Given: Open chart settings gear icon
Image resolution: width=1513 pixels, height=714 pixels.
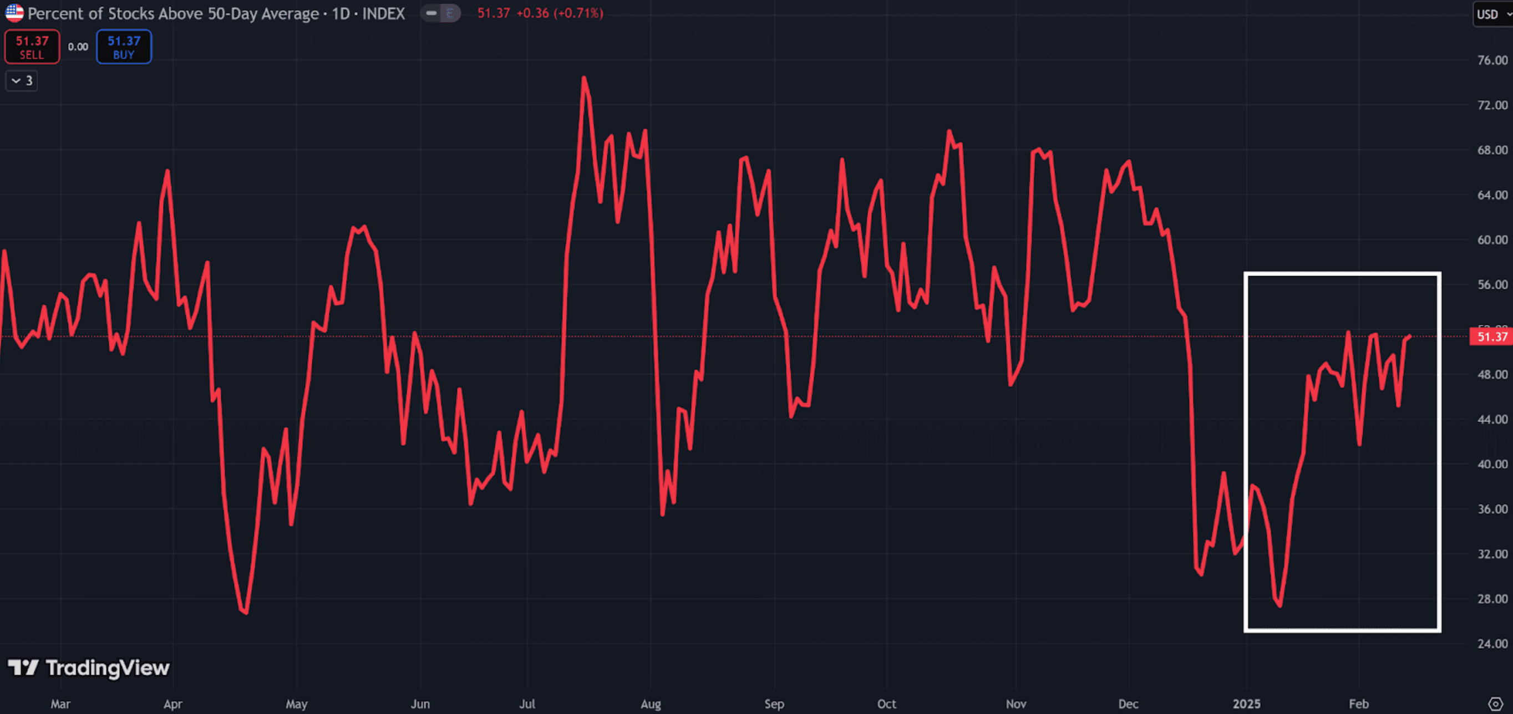Looking at the screenshot, I should pyautogui.click(x=1495, y=703).
